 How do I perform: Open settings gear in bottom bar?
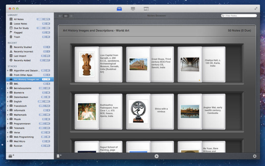tap(254, 156)
